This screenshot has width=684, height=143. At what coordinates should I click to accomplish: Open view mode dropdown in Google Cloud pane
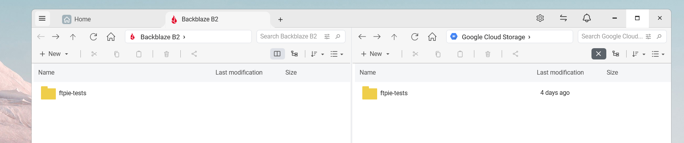click(658, 54)
